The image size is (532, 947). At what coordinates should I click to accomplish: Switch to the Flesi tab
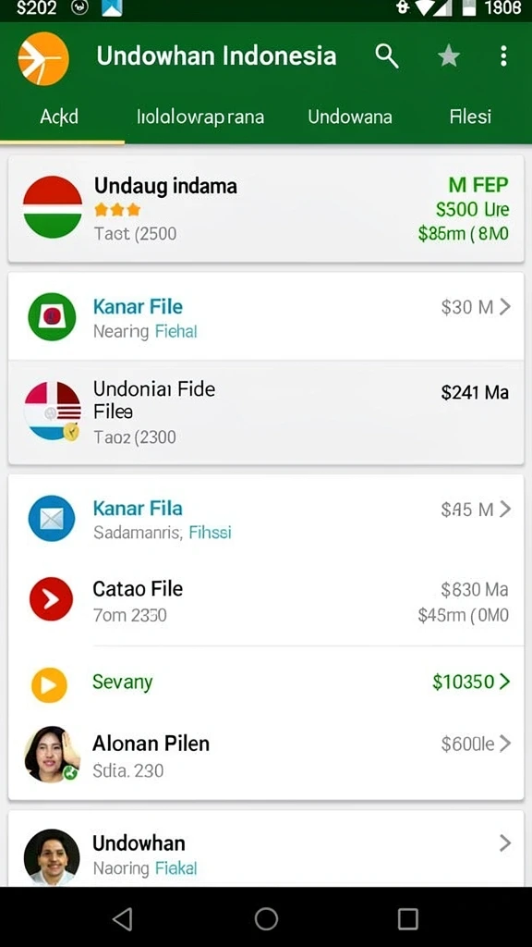tap(470, 116)
